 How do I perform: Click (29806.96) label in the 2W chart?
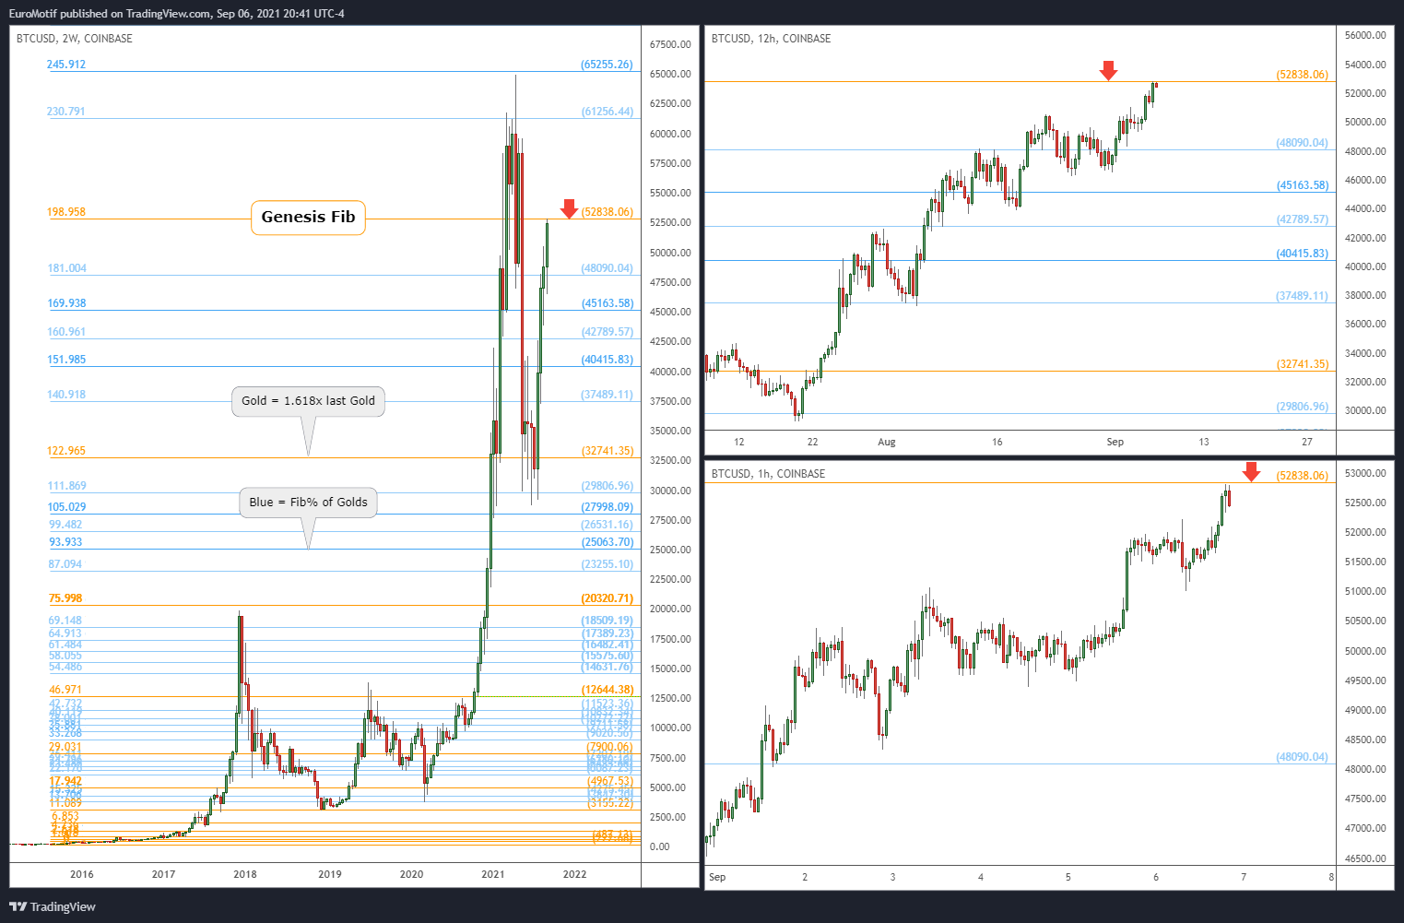tap(608, 486)
